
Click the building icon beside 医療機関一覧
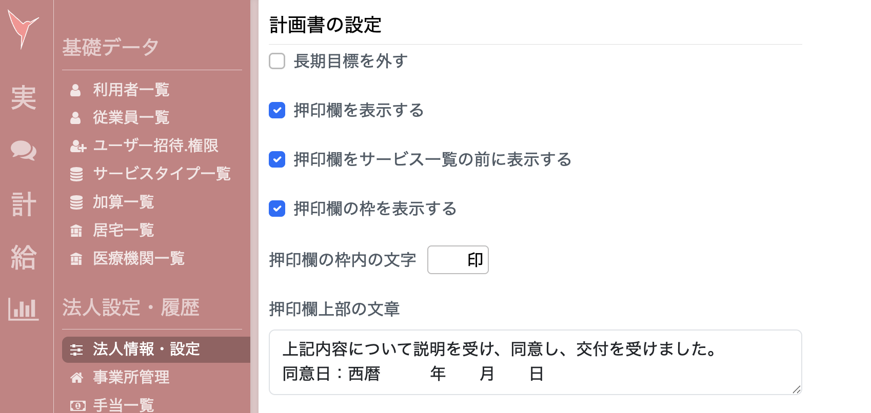[x=76, y=259]
